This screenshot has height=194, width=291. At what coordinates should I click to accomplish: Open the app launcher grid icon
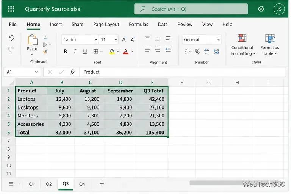pos(11,9)
